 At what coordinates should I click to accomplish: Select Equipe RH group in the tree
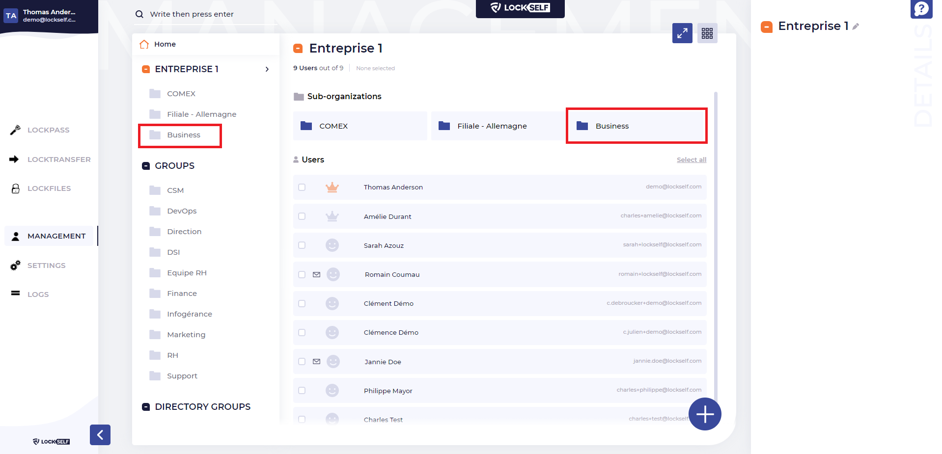pos(187,273)
